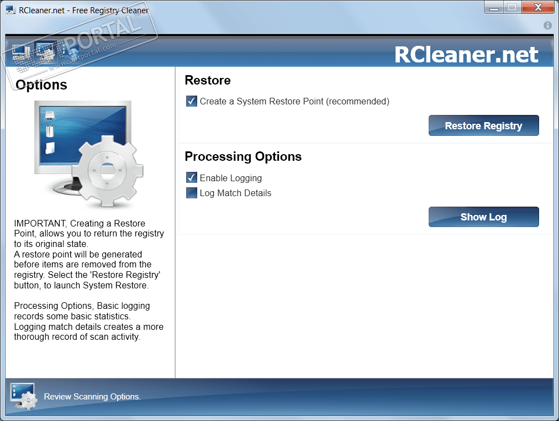Click the 'Processing Options' section heading
This screenshot has height=421, width=559.
[x=243, y=157]
